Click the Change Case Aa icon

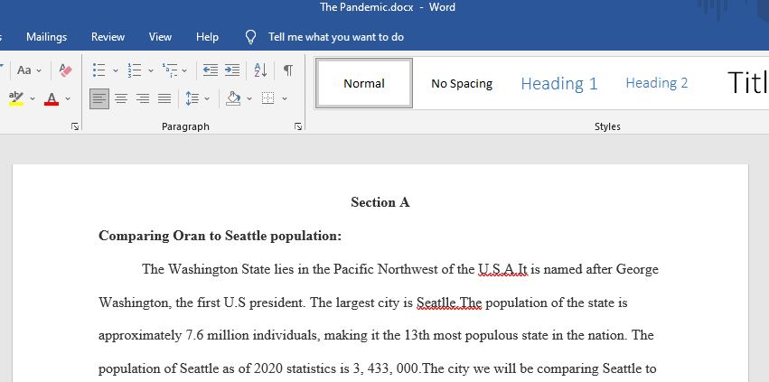pyautogui.click(x=24, y=70)
